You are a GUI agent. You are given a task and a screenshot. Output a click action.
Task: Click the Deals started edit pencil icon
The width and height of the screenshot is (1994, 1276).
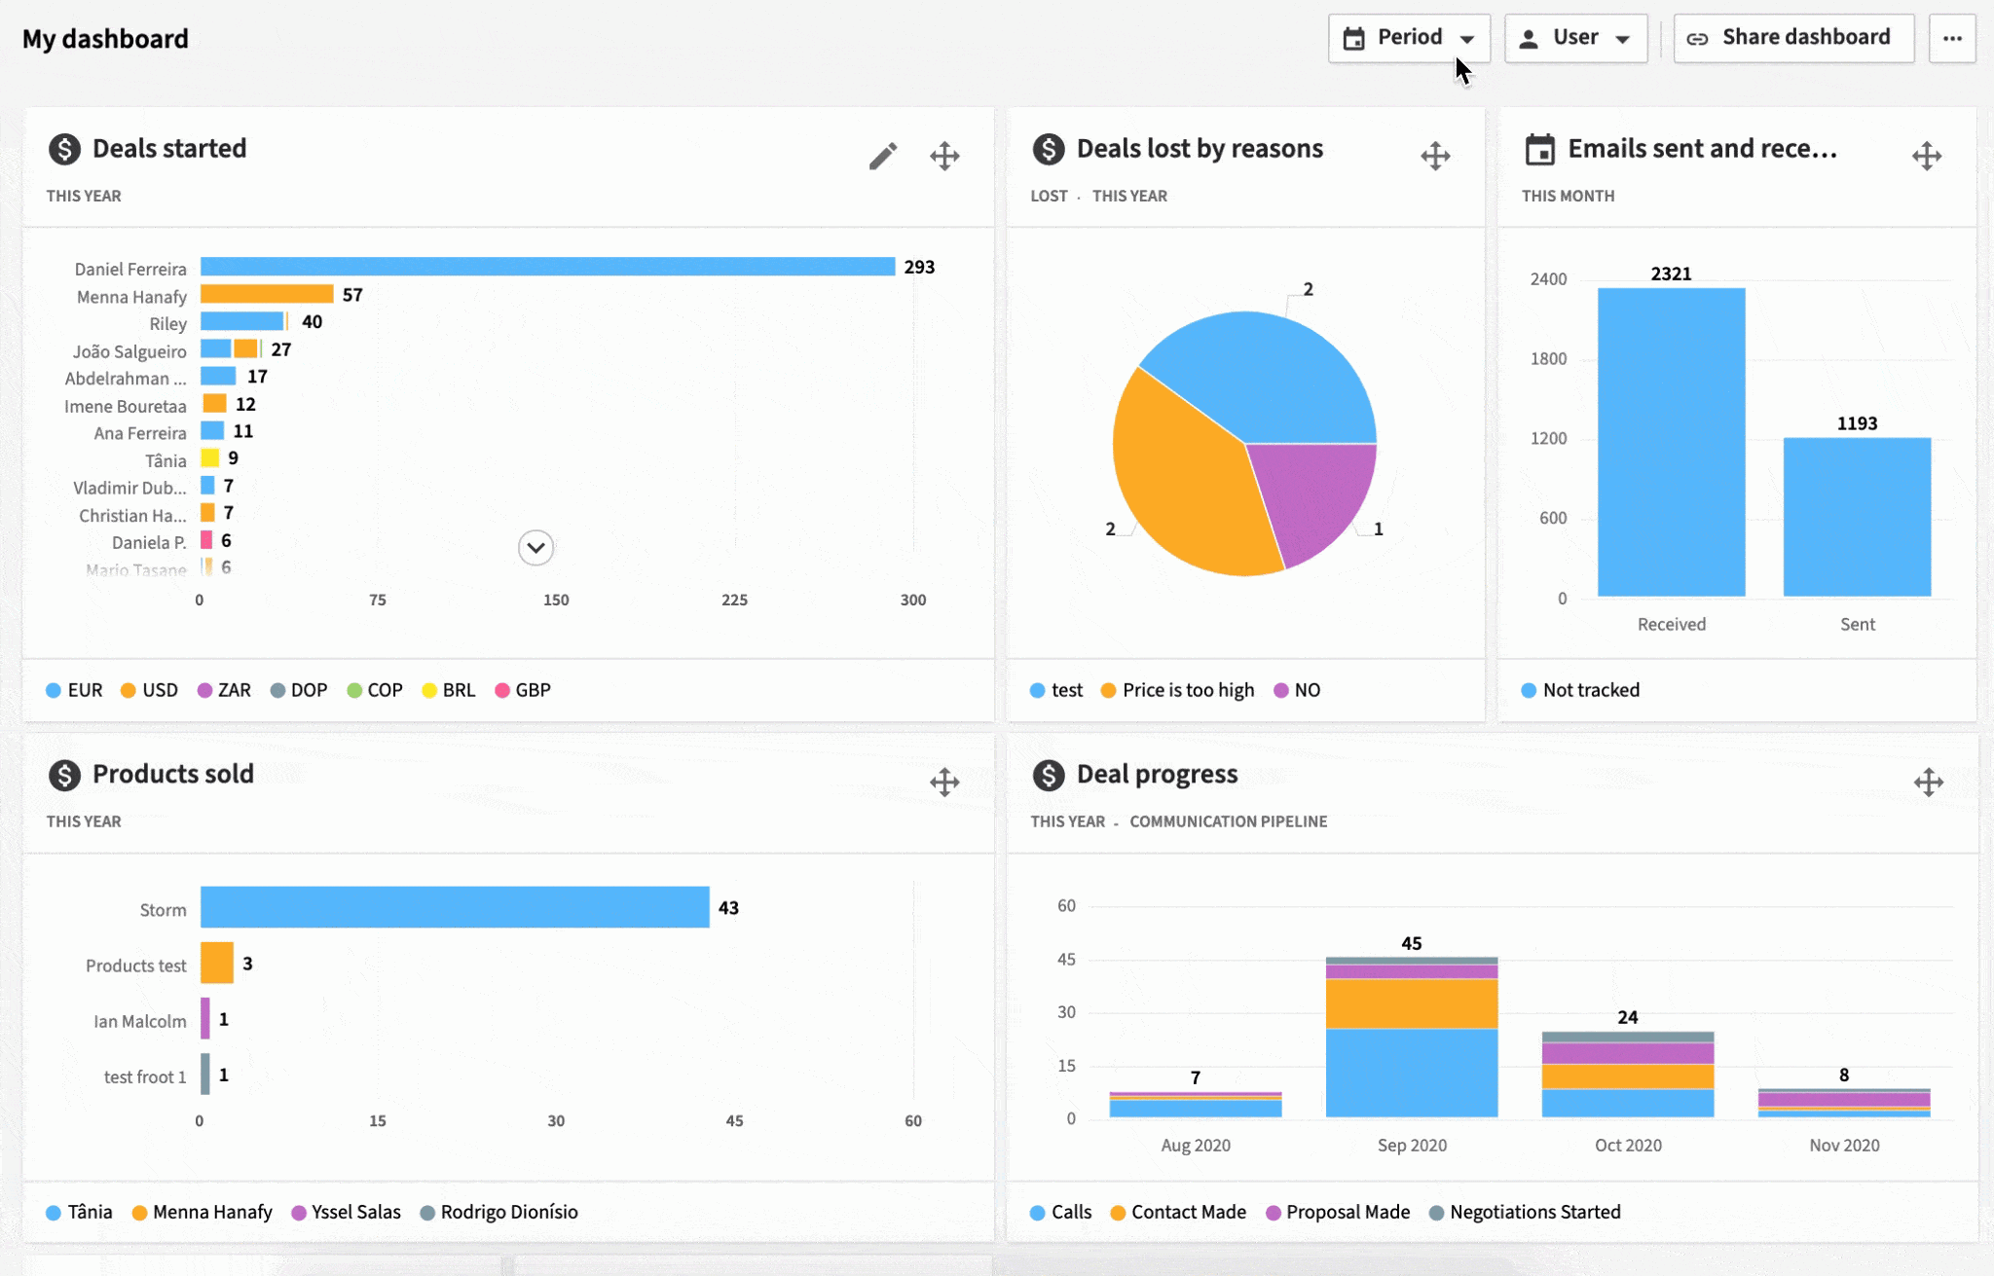[882, 156]
